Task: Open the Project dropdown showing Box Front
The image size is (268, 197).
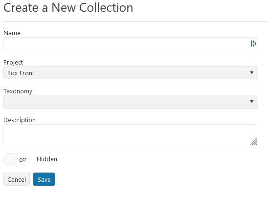Action: coord(131,73)
